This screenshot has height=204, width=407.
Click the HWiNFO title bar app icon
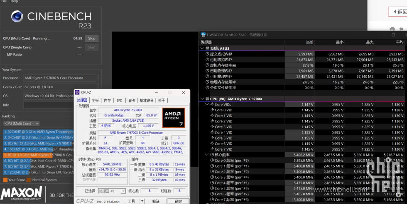(x=203, y=35)
